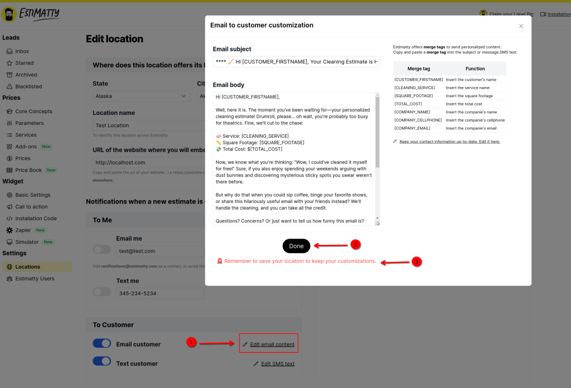
Task: Open the State dropdown showing Alaska
Action: pos(141,96)
